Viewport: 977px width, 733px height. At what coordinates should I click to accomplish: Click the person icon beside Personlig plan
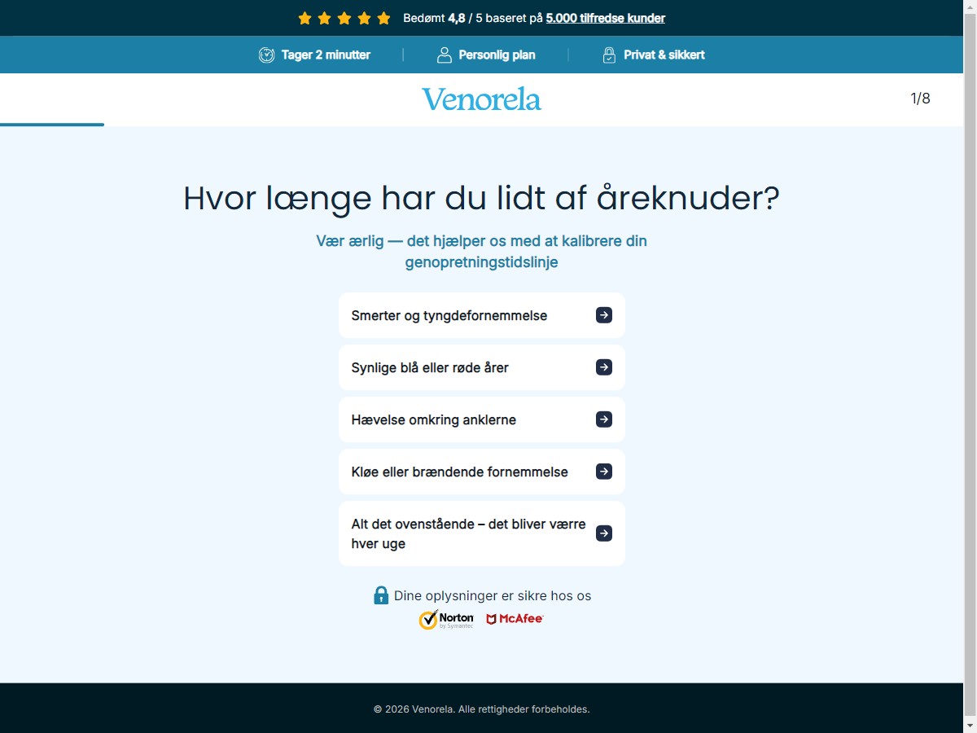pos(444,55)
